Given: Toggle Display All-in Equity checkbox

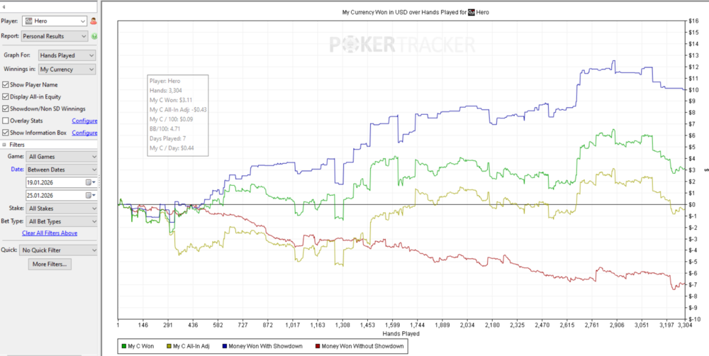Looking at the screenshot, I should (x=6, y=97).
